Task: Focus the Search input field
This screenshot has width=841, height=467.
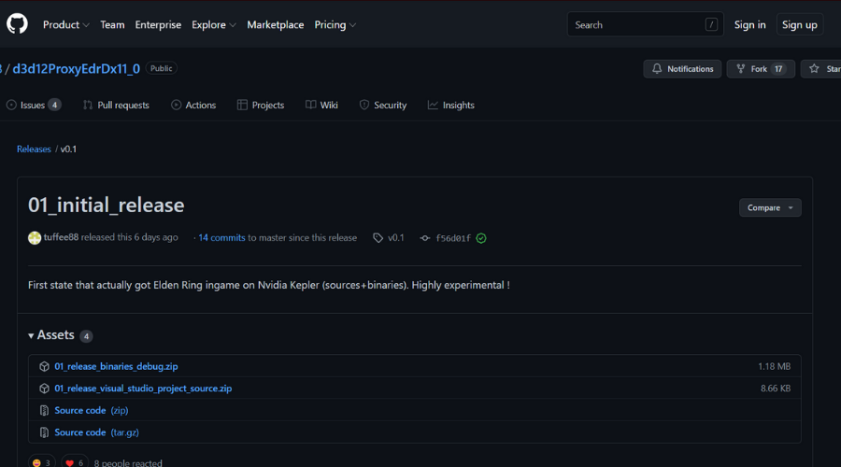Action: (x=645, y=24)
